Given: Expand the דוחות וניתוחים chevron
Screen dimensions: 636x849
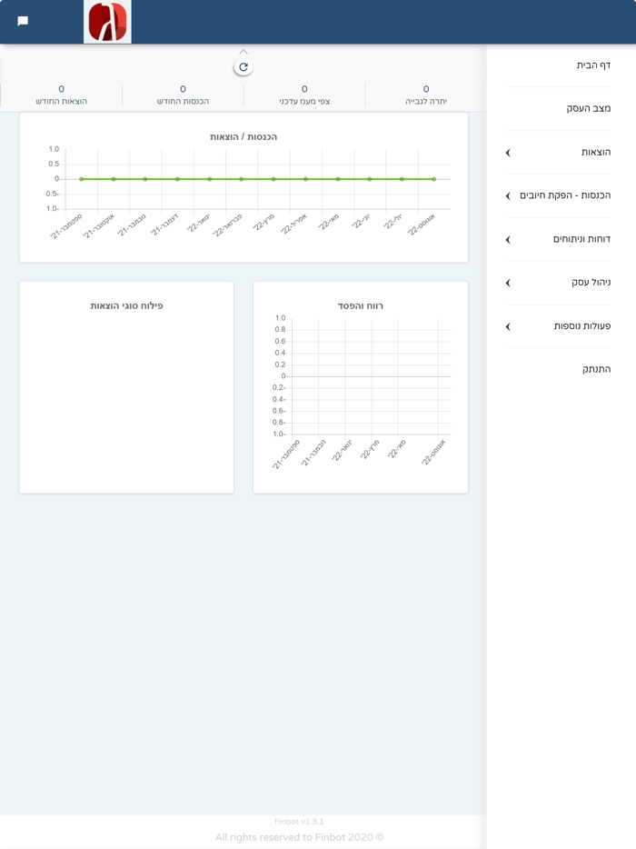Looking at the screenshot, I should 508,239.
